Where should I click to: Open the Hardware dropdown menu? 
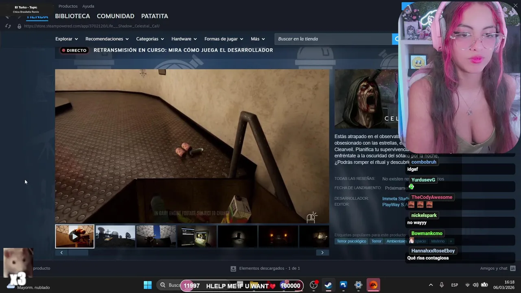(x=184, y=39)
